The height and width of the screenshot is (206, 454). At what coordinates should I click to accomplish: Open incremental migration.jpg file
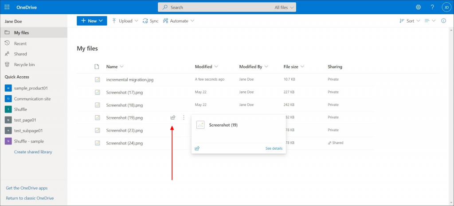(x=129, y=80)
